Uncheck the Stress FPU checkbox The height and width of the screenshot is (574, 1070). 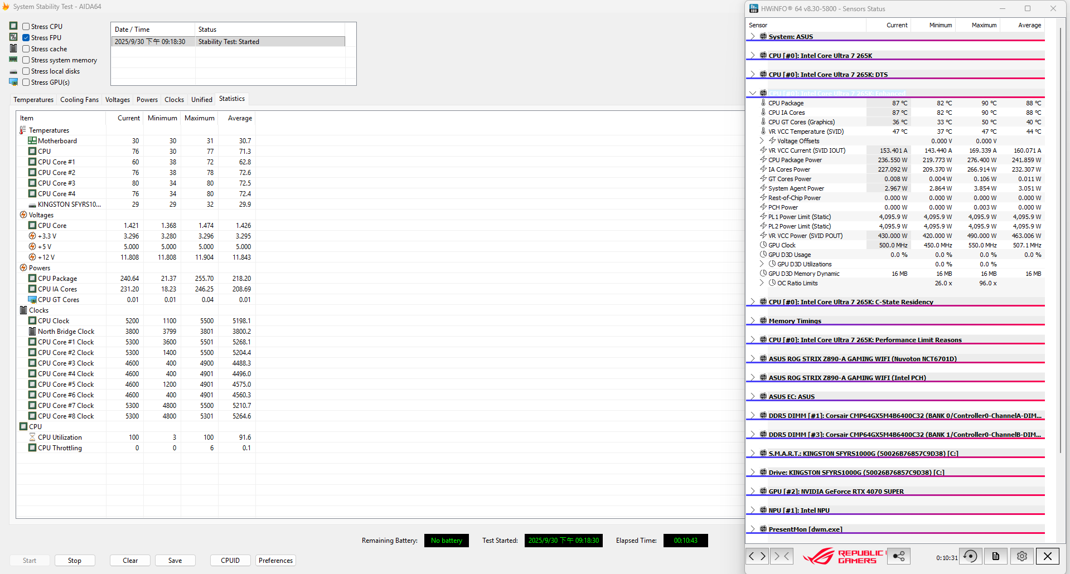tap(26, 37)
